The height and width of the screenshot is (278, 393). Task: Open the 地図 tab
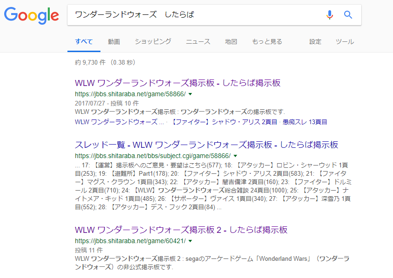point(231,41)
